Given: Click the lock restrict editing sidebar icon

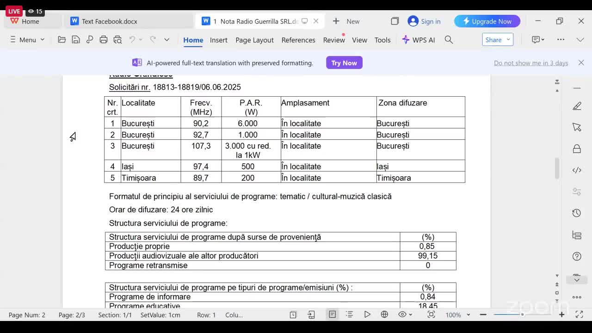Looking at the screenshot, I should click(577, 149).
